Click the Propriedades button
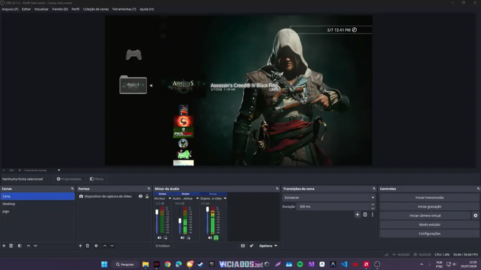The image size is (481, 270). (69, 179)
